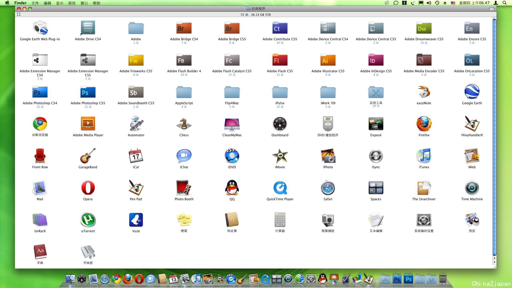Launch the Google Earth application icon
Viewport: 512px width, 288px height.
tap(472, 92)
